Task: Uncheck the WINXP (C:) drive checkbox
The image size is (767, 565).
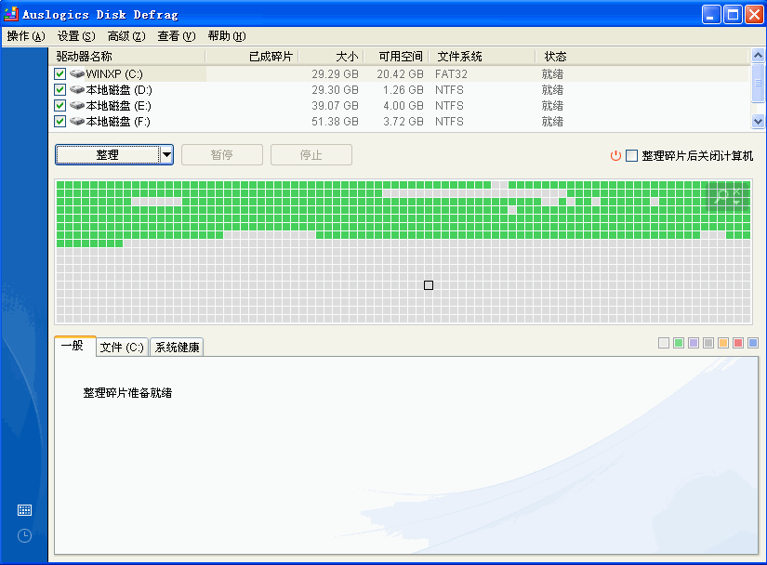Action: coord(60,73)
